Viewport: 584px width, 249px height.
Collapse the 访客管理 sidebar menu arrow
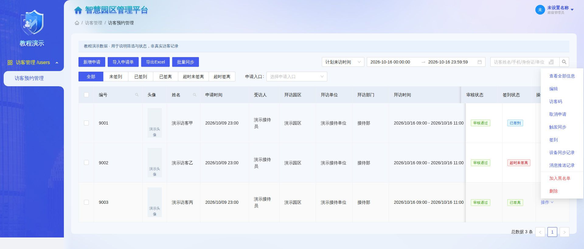57,63
